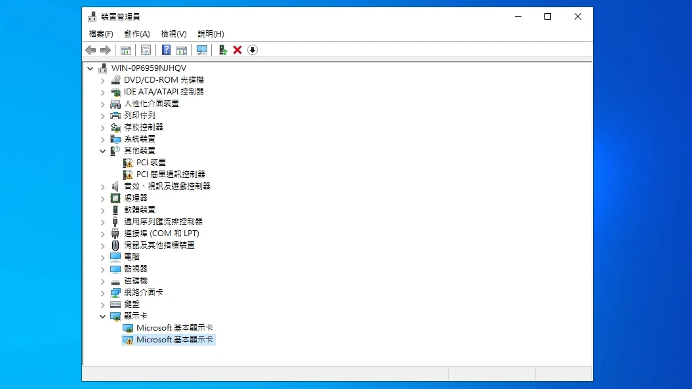
Task: Click the Back arrow toolbar icon
Action: (91, 51)
